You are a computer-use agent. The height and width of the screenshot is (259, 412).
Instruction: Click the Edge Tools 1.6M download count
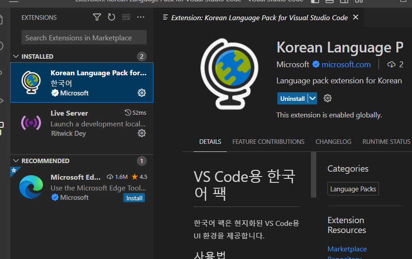click(x=117, y=177)
